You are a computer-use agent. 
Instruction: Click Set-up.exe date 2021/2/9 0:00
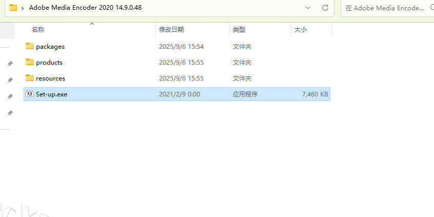click(180, 94)
